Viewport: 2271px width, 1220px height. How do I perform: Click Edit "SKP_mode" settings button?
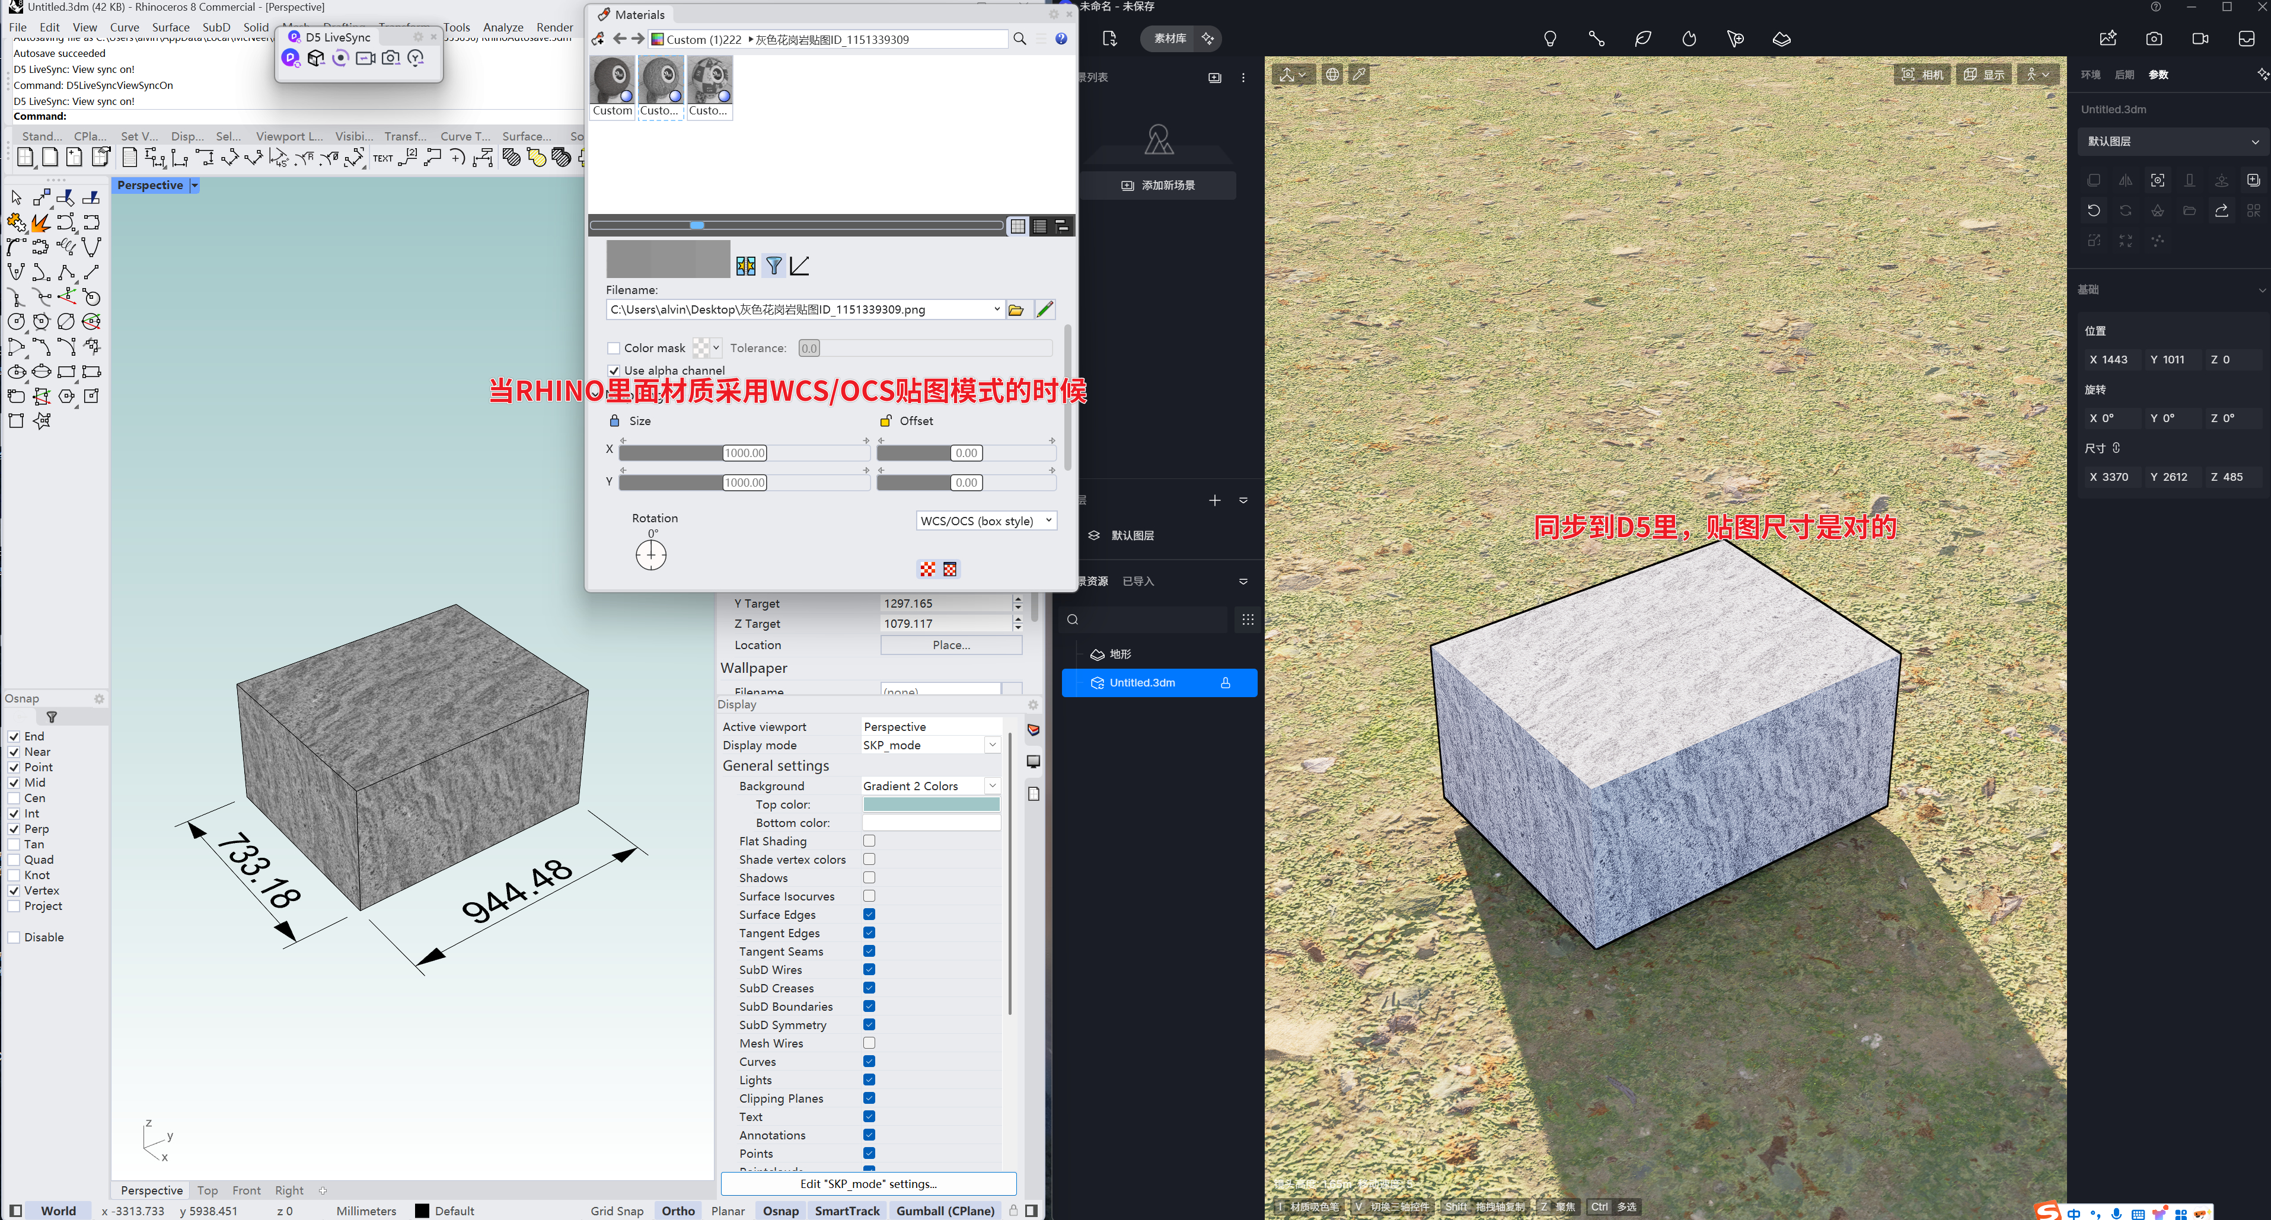(x=867, y=1183)
